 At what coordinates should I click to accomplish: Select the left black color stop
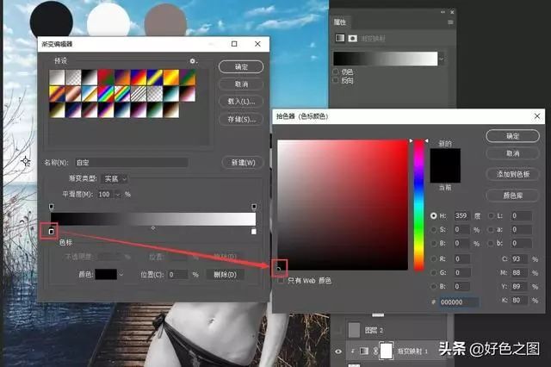pyautogui.click(x=52, y=231)
